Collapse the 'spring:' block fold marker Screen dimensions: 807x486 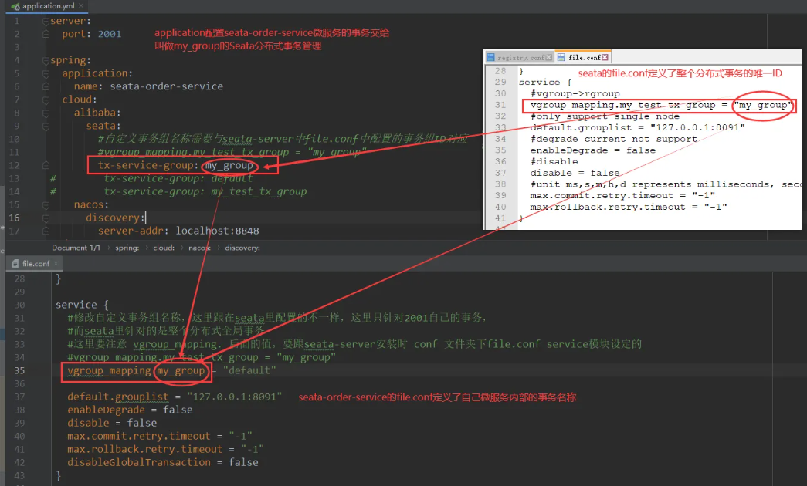point(46,60)
